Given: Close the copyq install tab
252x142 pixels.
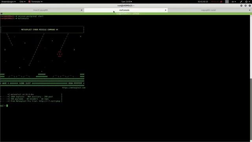Looking at the screenshot, I should point(250,10).
